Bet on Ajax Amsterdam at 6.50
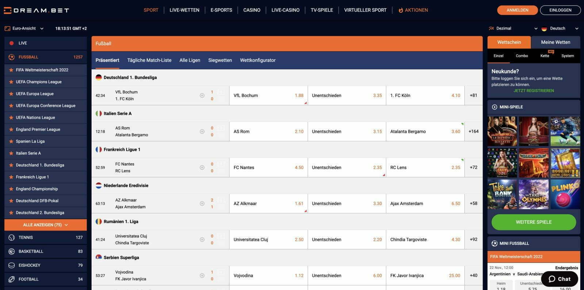Screen dimensions: 584x290 coord(425,204)
